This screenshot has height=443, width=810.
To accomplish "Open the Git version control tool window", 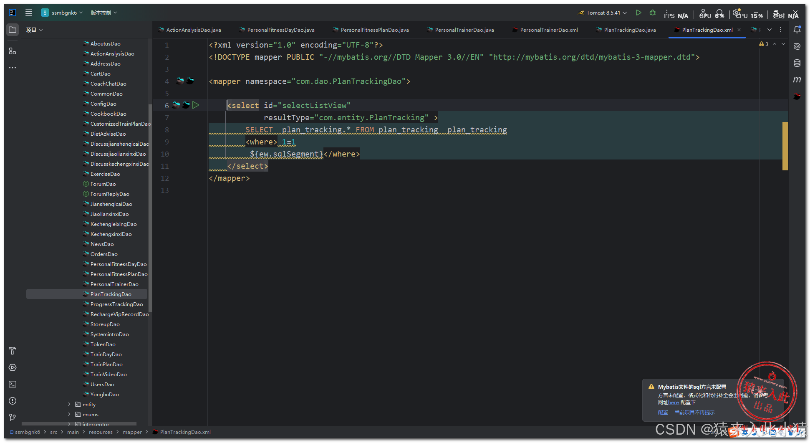I will (x=13, y=418).
